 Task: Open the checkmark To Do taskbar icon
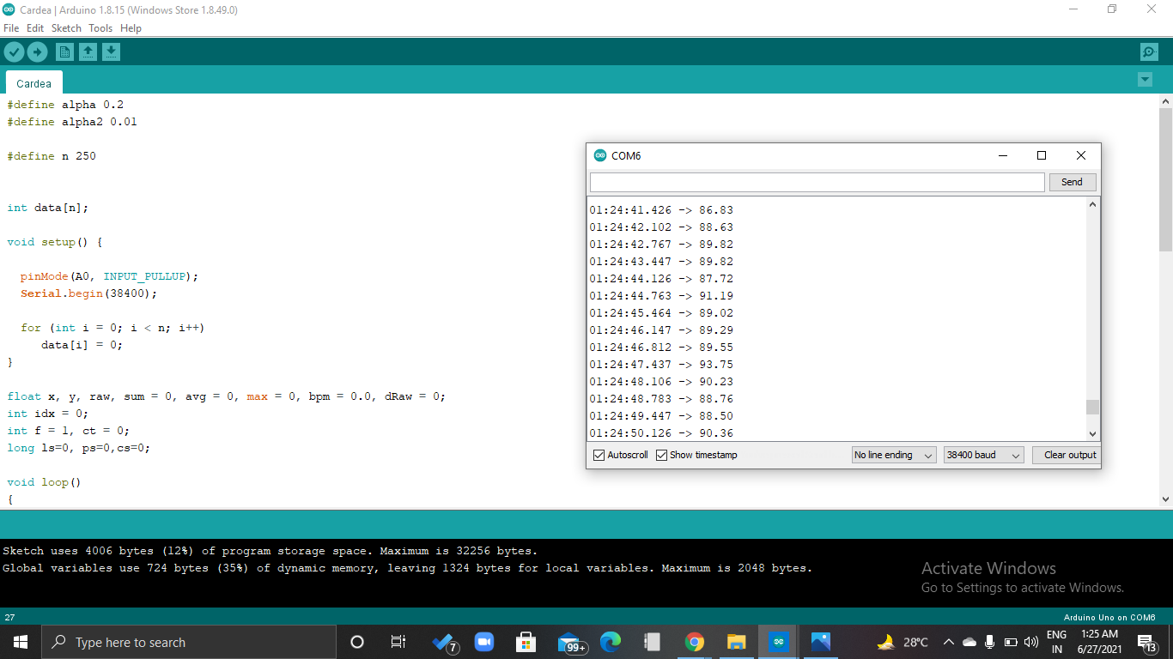click(445, 642)
